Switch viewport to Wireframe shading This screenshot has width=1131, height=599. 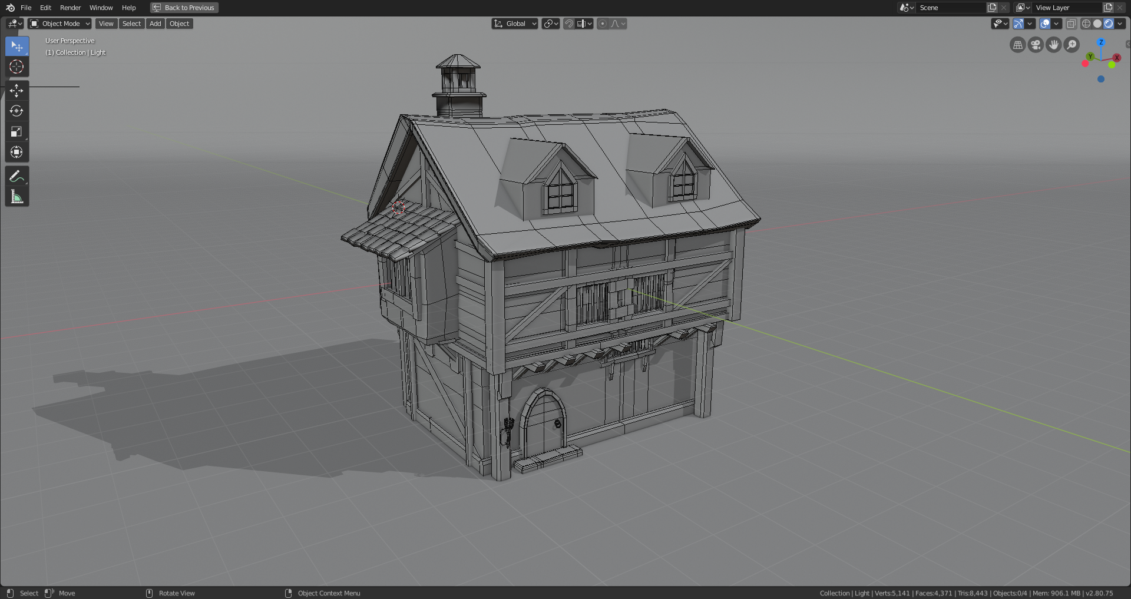(1086, 24)
